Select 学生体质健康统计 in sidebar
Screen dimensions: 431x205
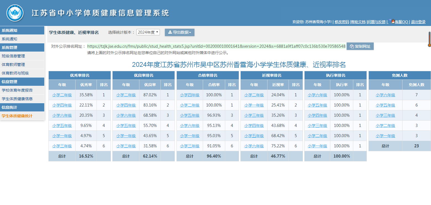click(x=22, y=116)
